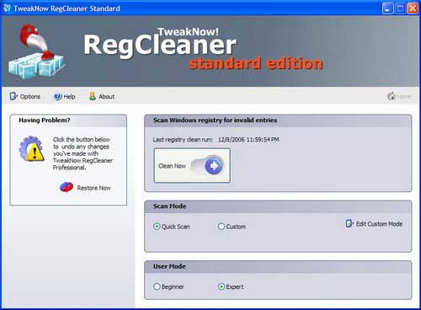This screenshot has height=310, width=421.
Task: Open the About item
Action: click(102, 97)
